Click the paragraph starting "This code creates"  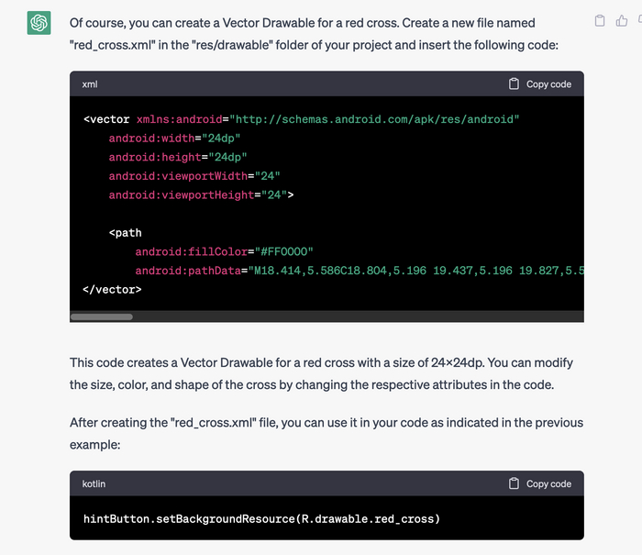click(x=321, y=372)
